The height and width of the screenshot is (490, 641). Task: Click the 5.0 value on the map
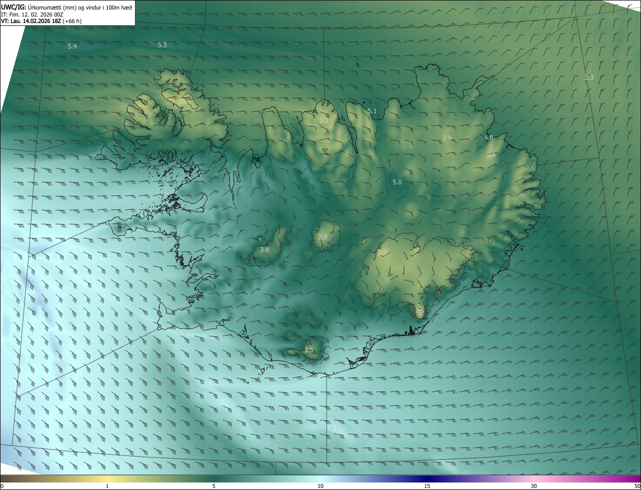click(397, 182)
